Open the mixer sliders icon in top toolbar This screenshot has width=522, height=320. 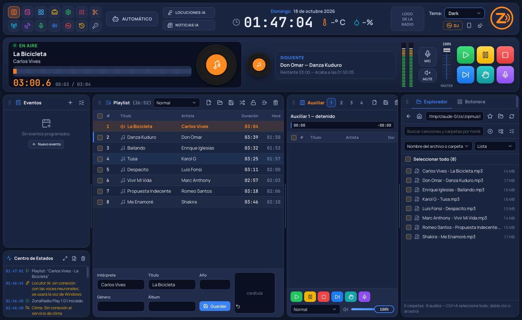[x=82, y=12]
